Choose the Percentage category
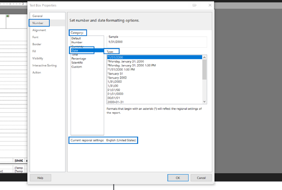The image size is (282, 190). click(79, 59)
